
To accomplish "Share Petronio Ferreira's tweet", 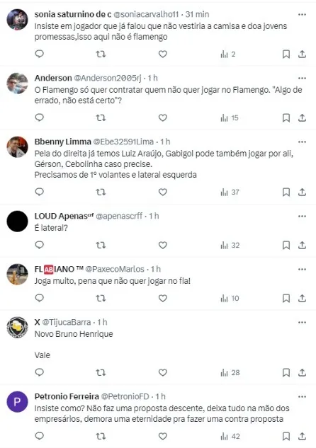I will 303,436.
